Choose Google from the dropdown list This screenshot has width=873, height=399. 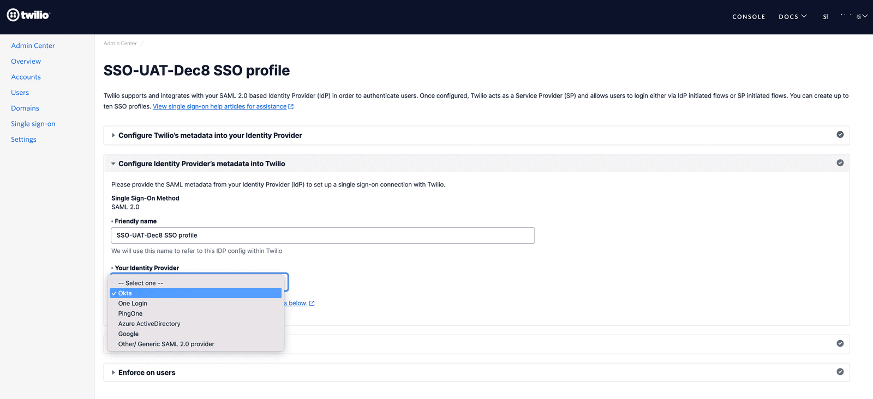[128, 334]
